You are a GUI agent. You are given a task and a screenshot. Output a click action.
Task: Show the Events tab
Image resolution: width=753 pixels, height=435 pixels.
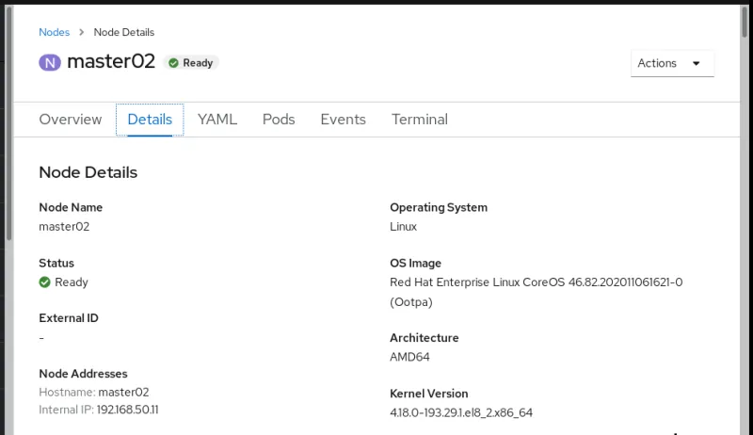pyautogui.click(x=343, y=120)
